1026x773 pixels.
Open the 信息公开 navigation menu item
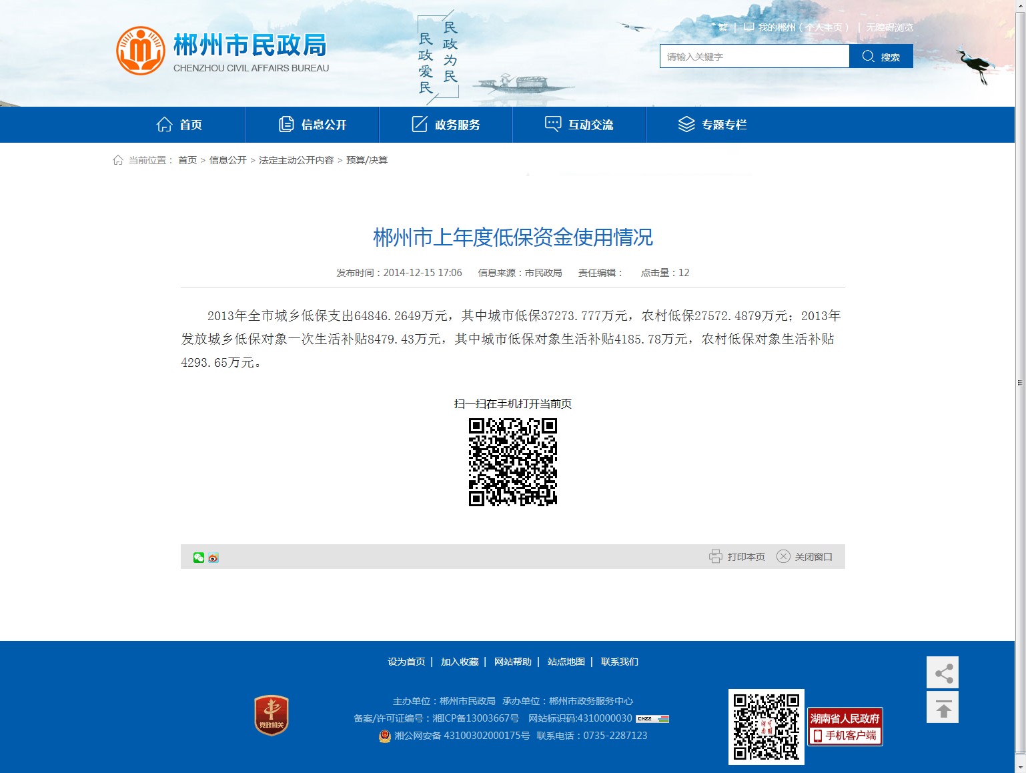click(313, 125)
